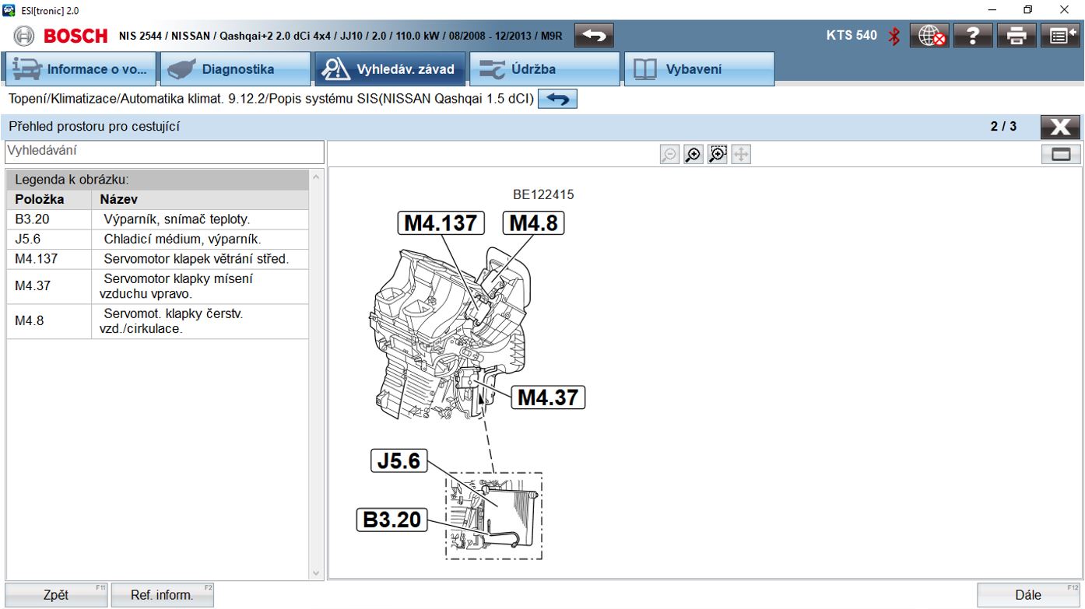
Task: Open Ref. inform. button
Action: point(162,595)
